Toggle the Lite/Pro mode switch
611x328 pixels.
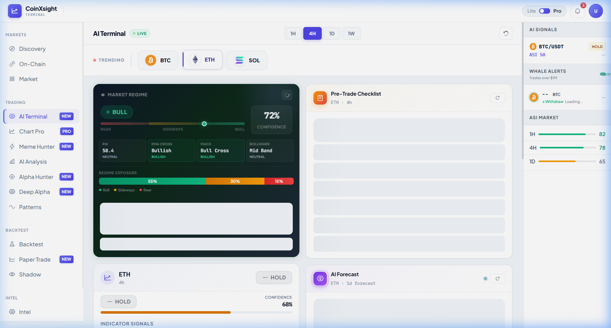click(544, 11)
